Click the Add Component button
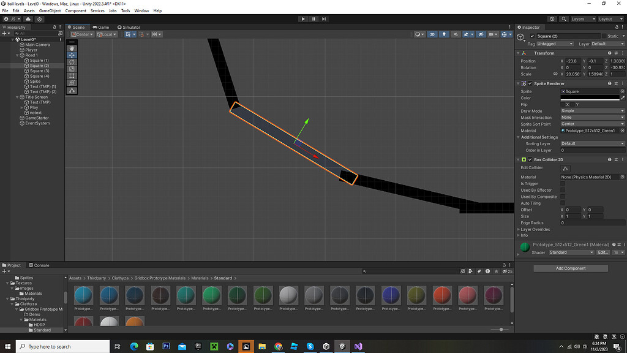Viewport: 627px width, 353px height. (570, 268)
